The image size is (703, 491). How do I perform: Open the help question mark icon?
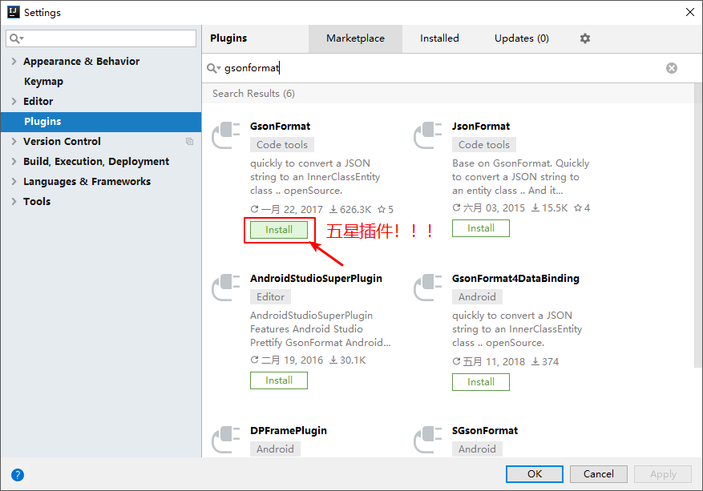[18, 475]
